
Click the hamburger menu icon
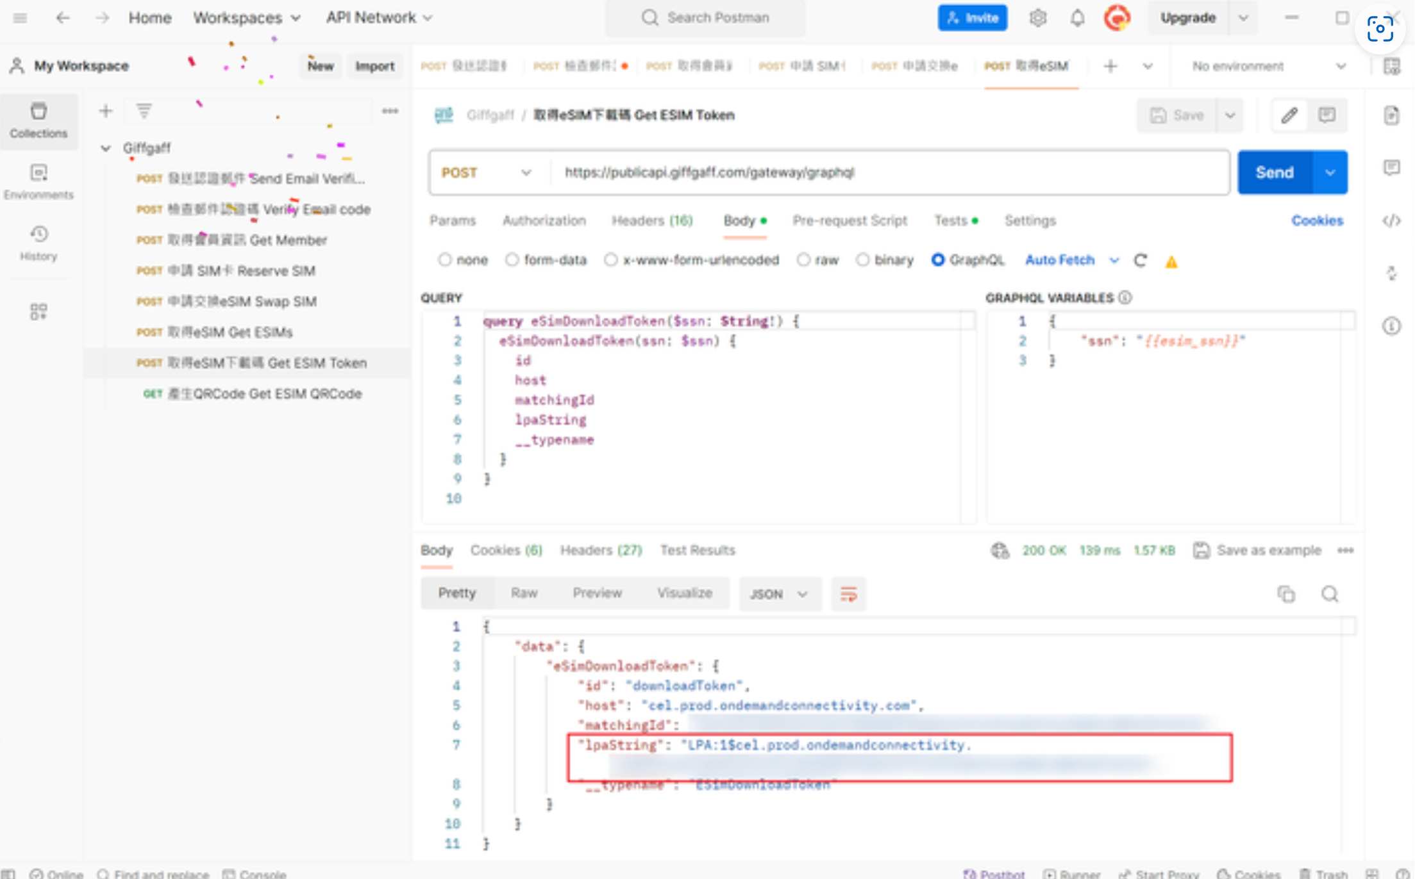pyautogui.click(x=21, y=18)
